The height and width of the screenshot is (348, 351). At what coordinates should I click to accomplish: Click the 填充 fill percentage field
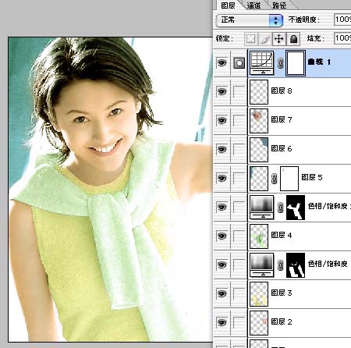click(342, 38)
